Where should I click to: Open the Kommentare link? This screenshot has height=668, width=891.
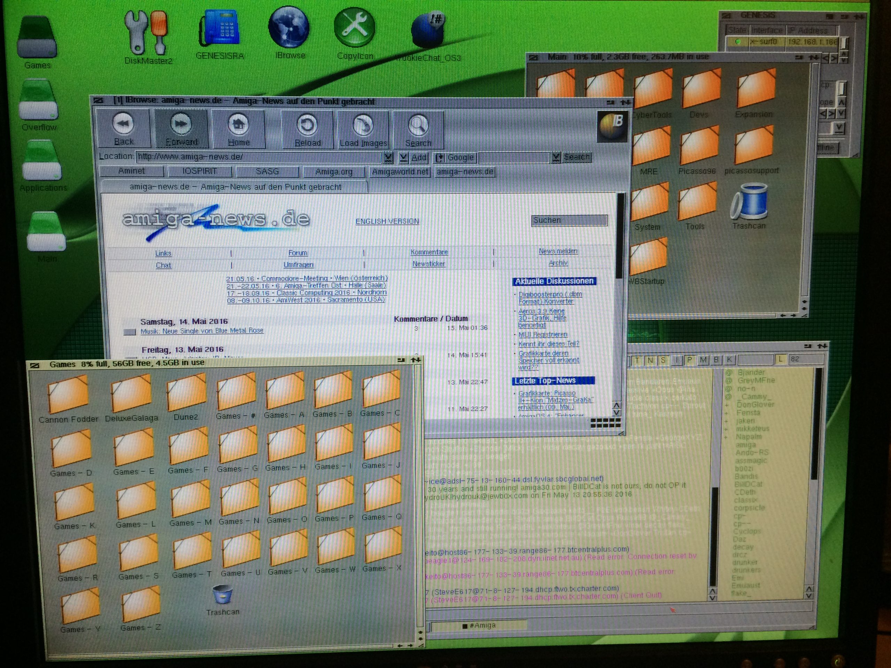(429, 252)
